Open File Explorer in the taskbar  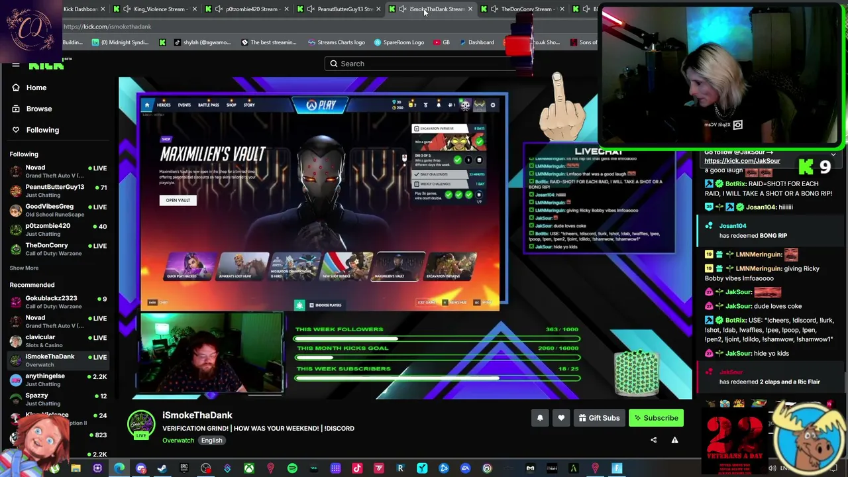point(76,469)
